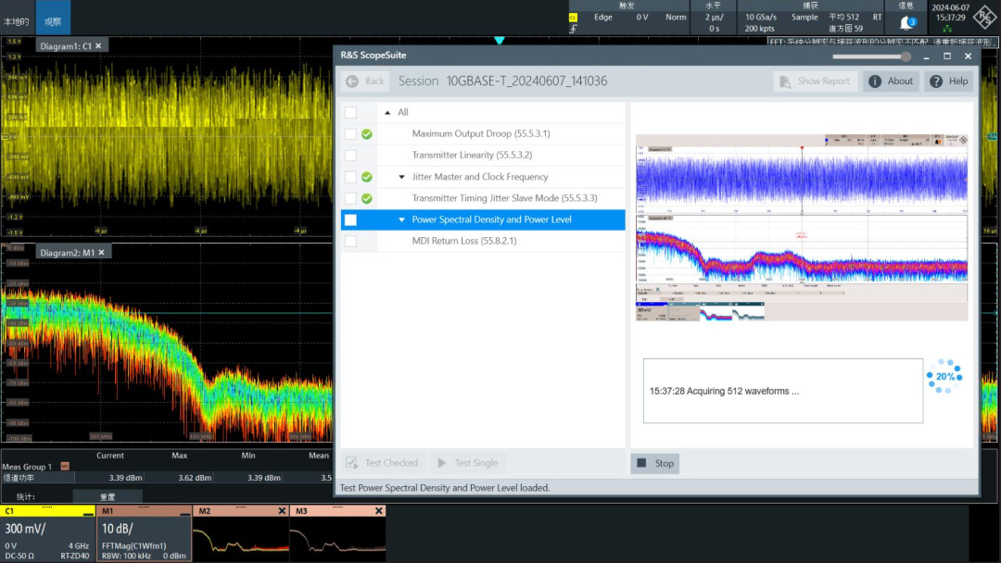Select the Transmitter Linearity (55.5.3.2) test
Screen dimensions: 1001x563
click(x=472, y=155)
